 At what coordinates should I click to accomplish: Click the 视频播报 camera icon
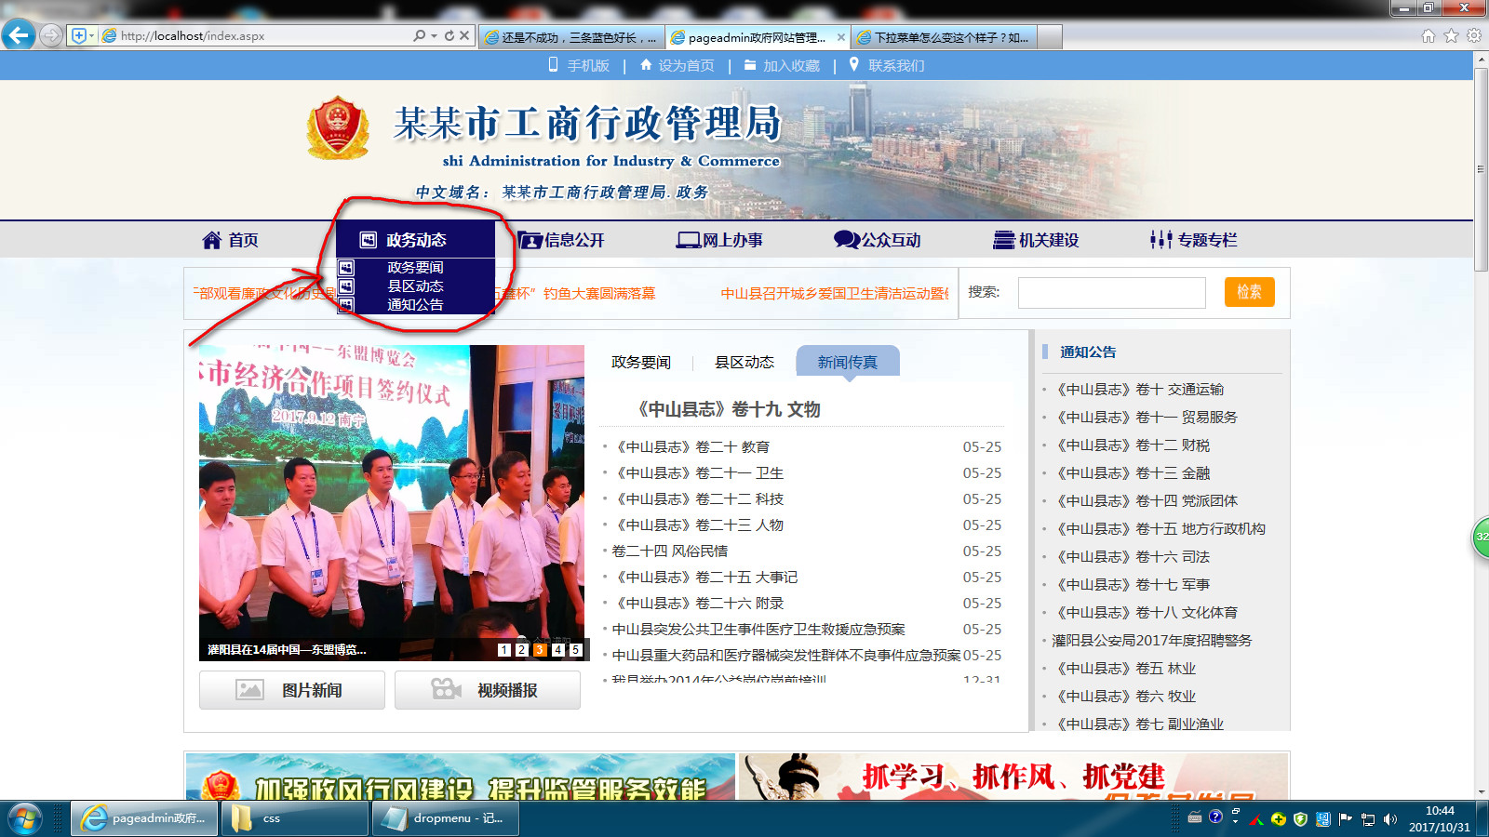(x=447, y=689)
